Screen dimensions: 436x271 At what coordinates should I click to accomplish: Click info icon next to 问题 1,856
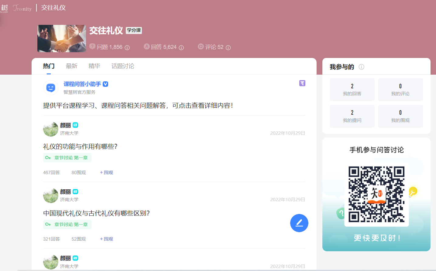[x=127, y=48]
